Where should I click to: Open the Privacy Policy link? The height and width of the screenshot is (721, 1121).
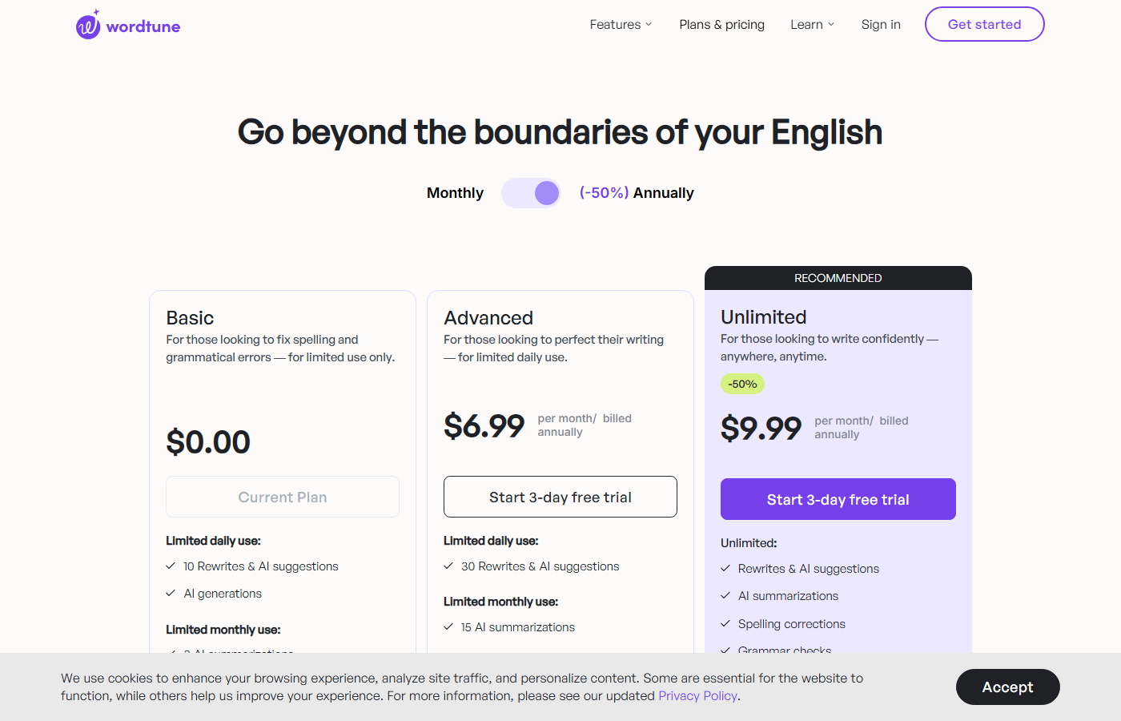[697, 695]
